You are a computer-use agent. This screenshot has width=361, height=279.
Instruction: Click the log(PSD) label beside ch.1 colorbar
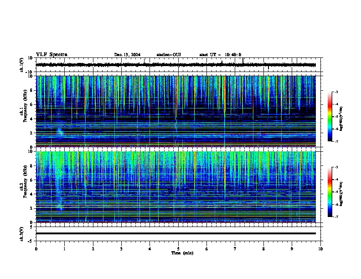click(341, 119)
